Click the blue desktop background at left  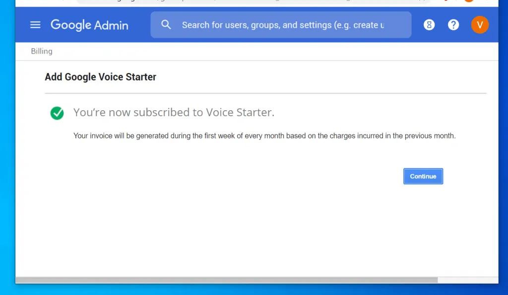(x=7, y=149)
